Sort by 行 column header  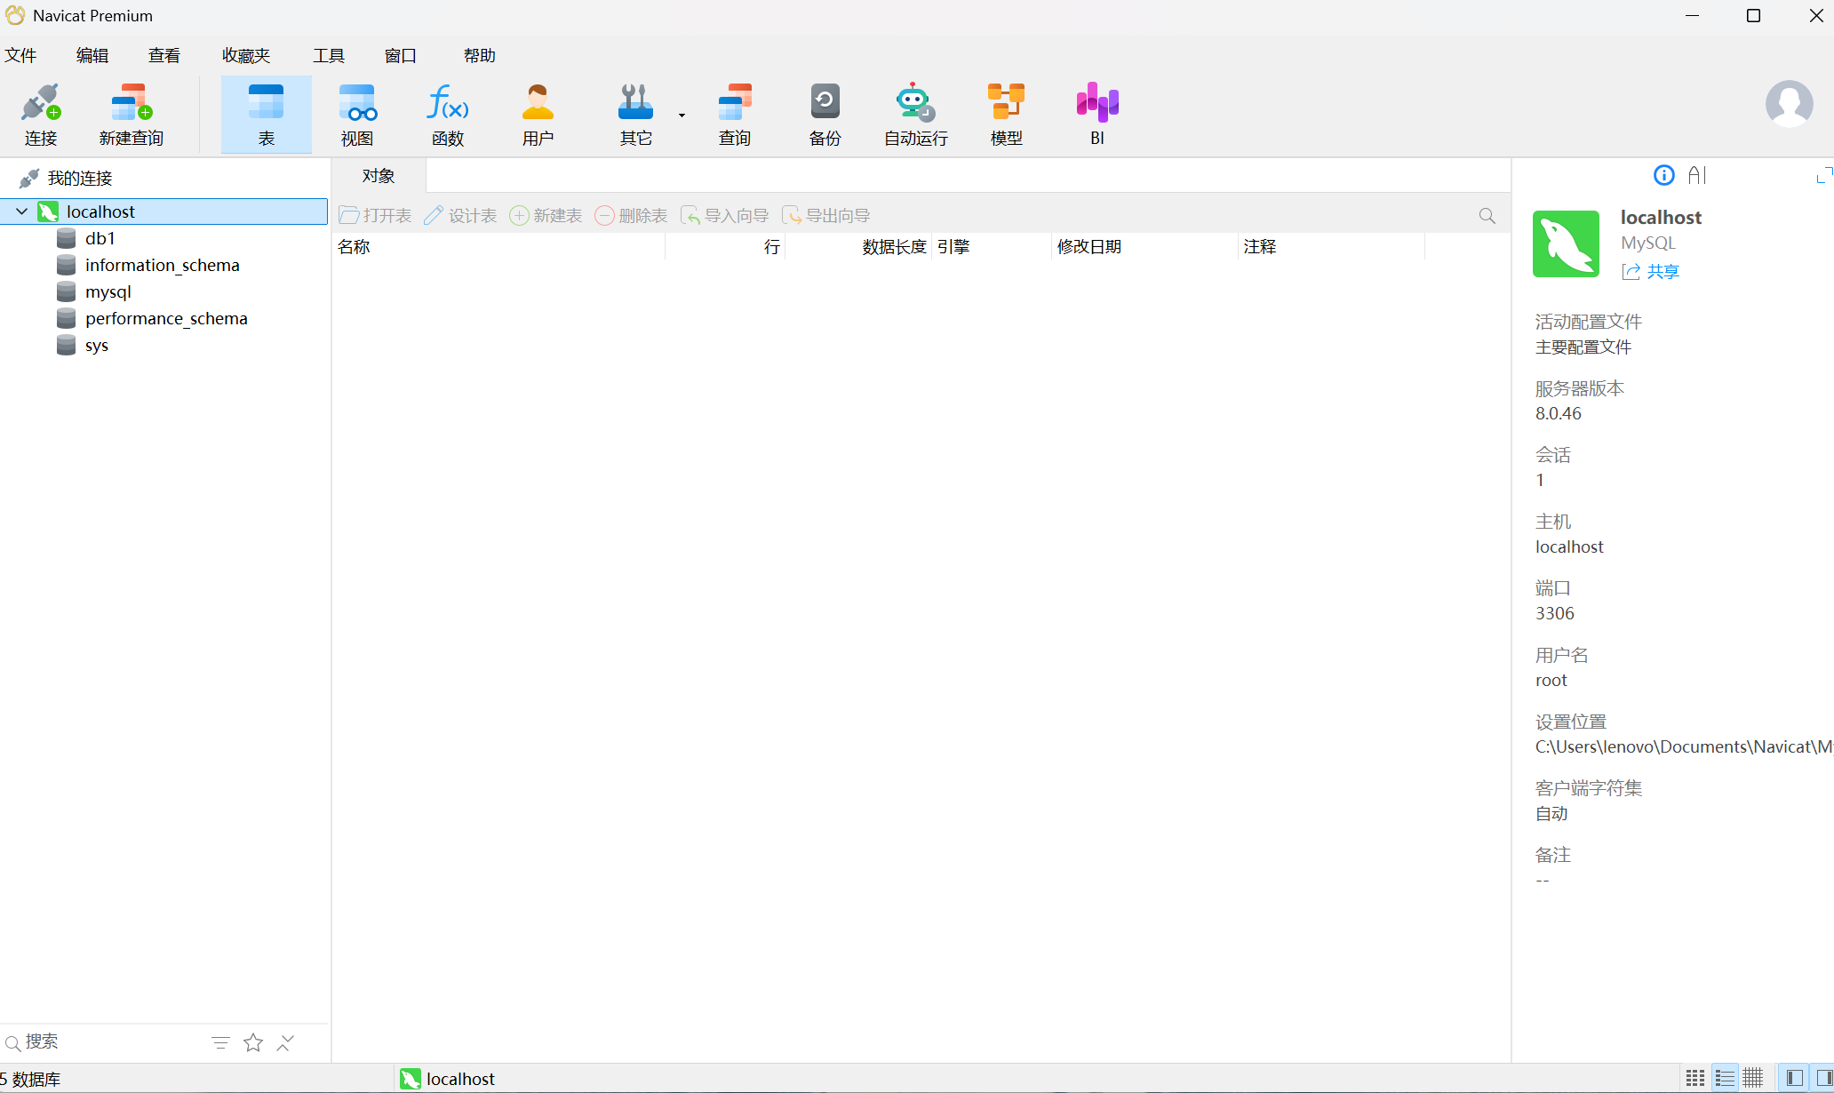[725, 246]
